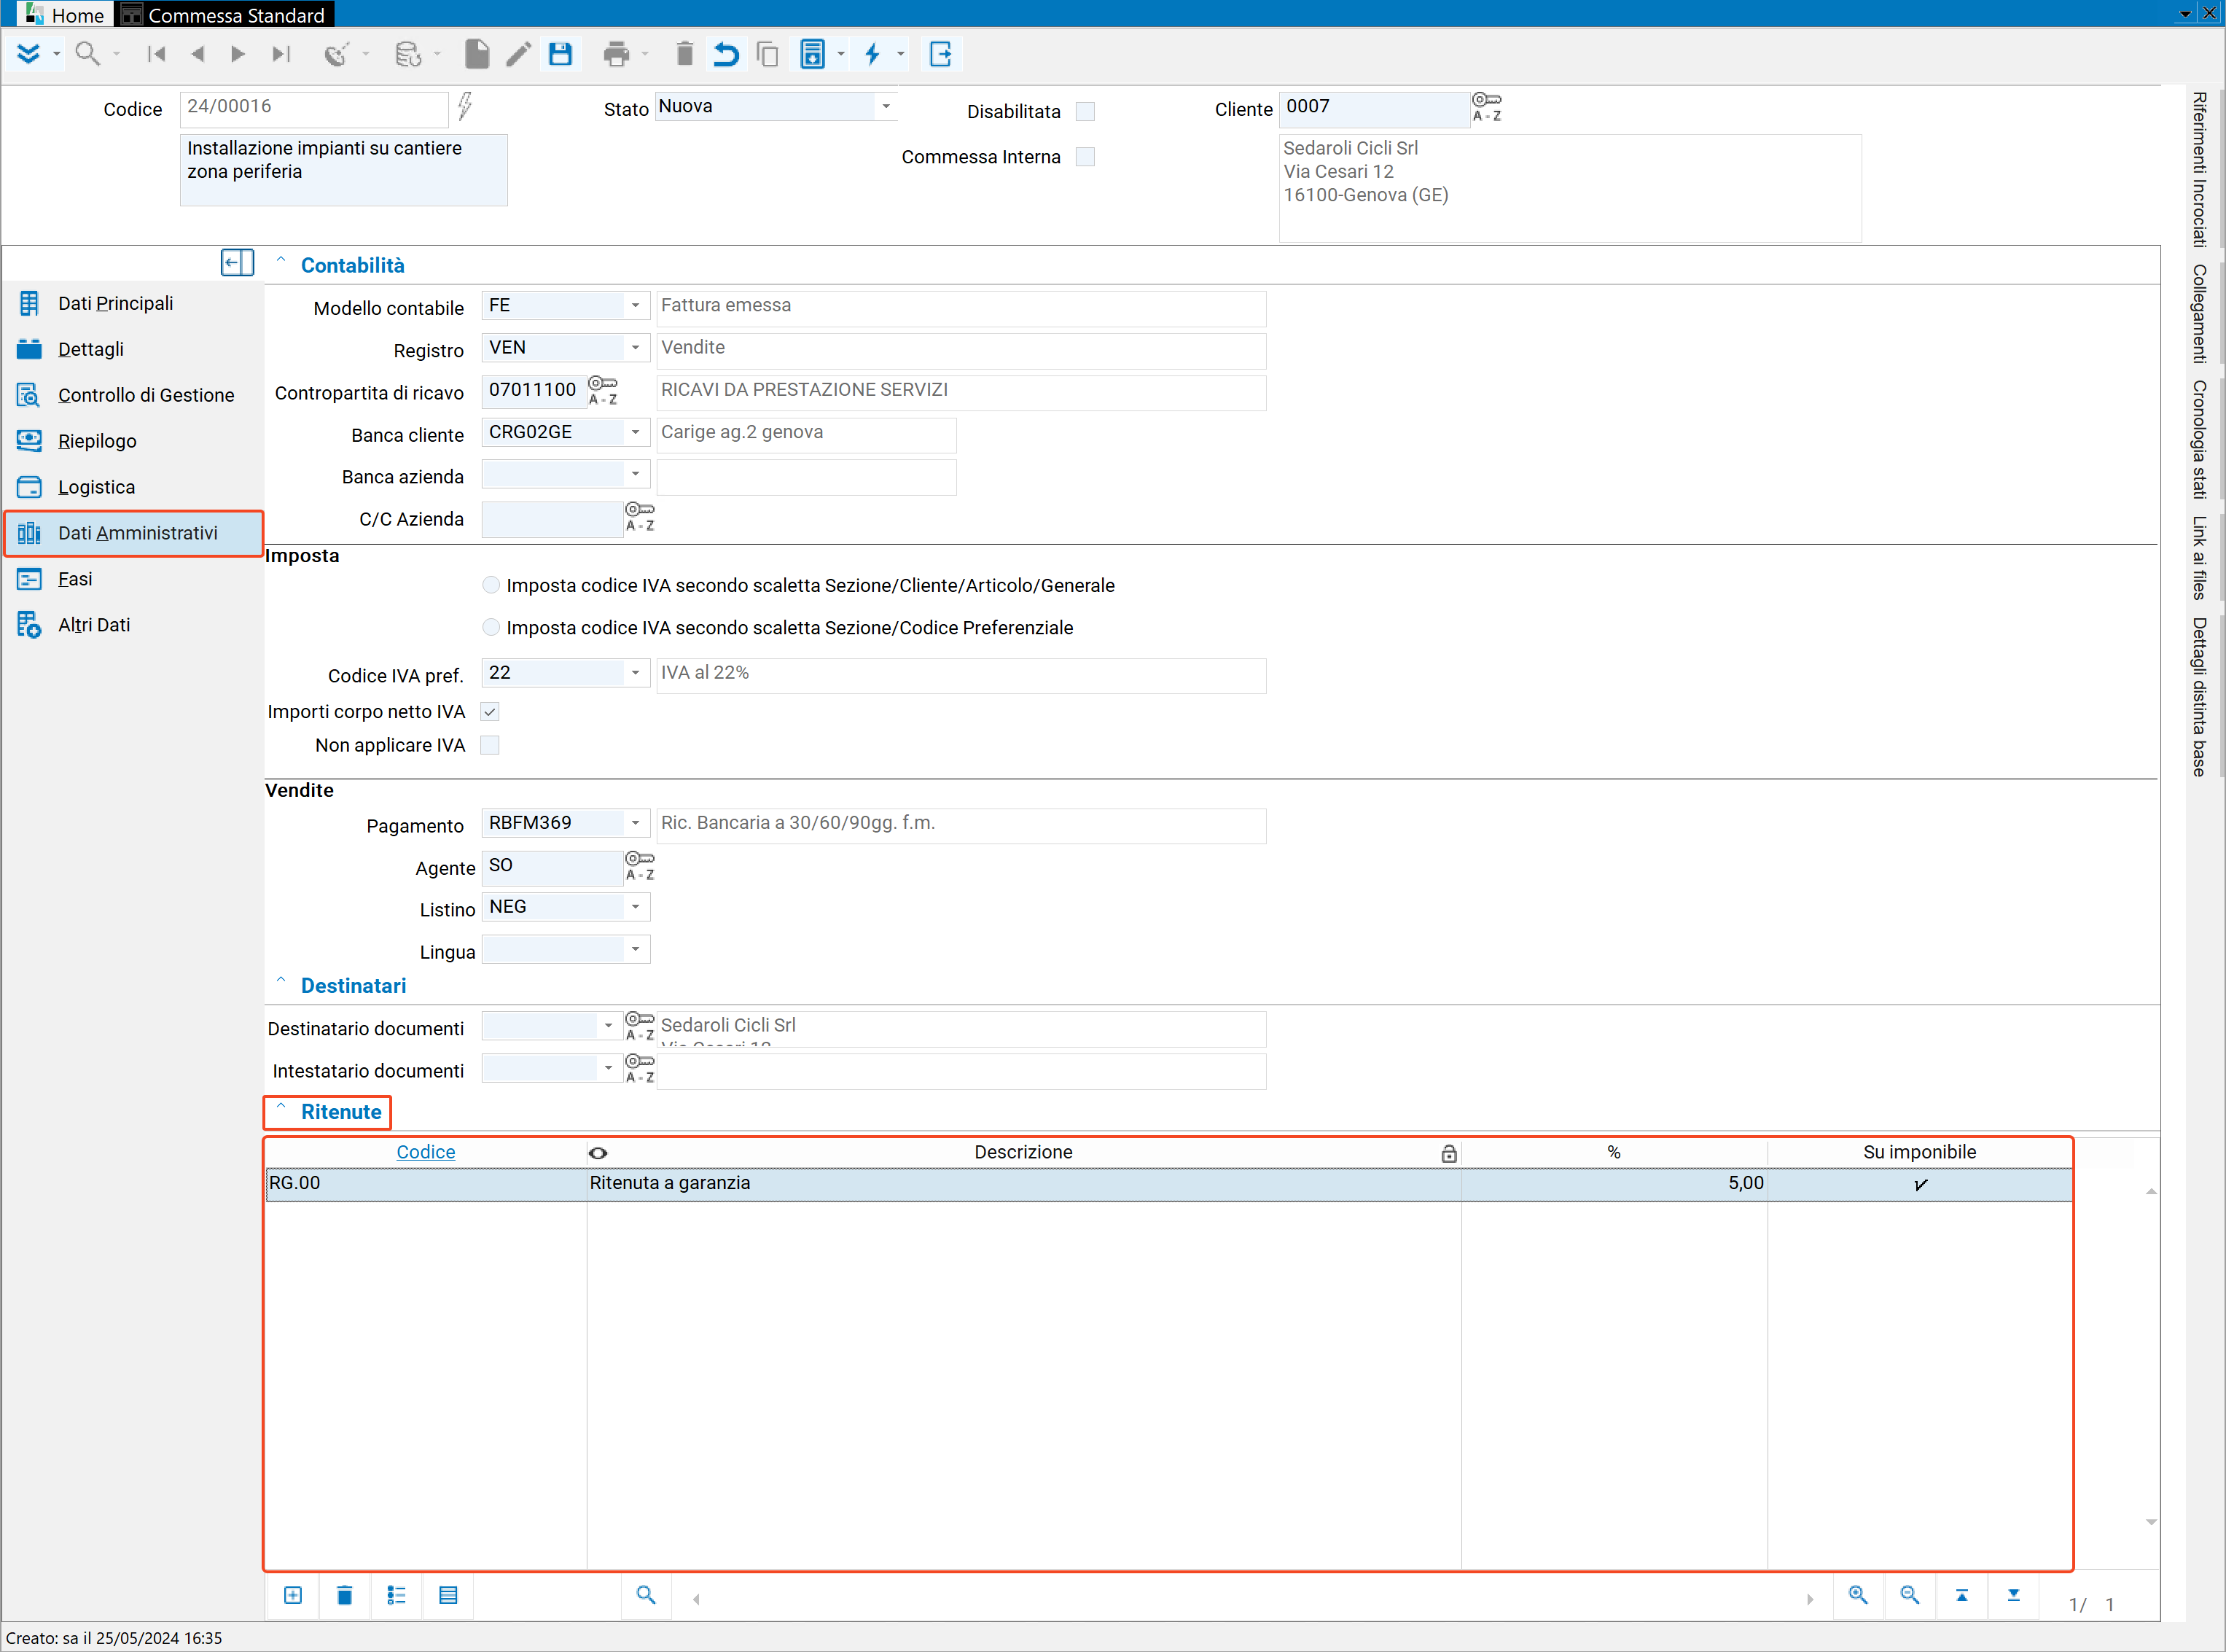Open Agente lookup key icon
This screenshot has height=1652, width=2226.
640,866
